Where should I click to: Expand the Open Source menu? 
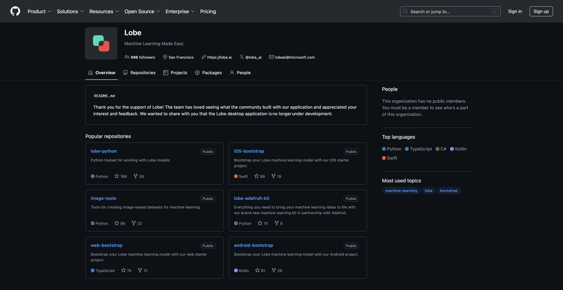pos(142,12)
